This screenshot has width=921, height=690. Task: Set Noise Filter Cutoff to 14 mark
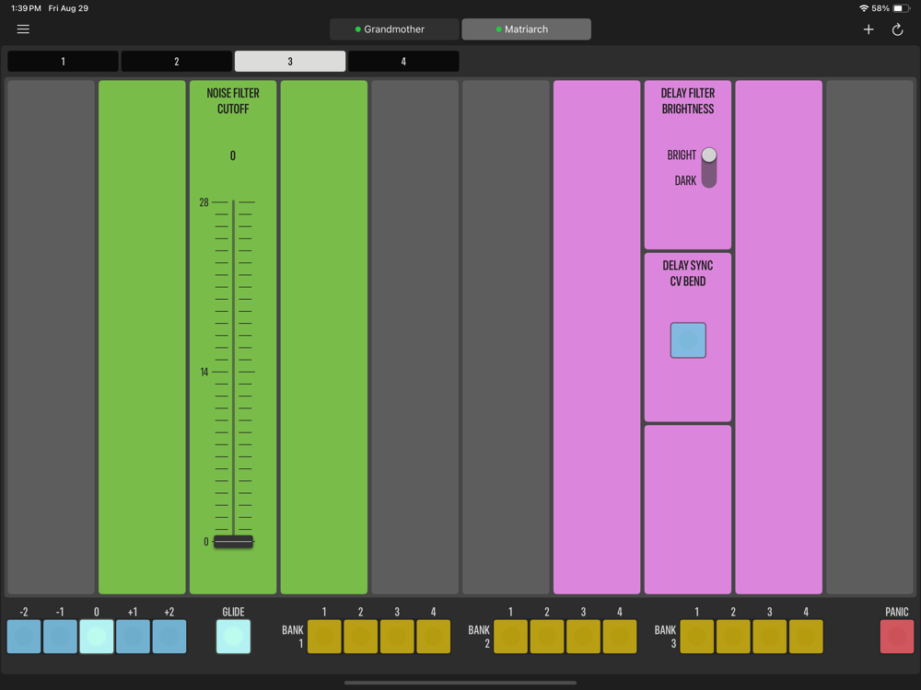[233, 372]
